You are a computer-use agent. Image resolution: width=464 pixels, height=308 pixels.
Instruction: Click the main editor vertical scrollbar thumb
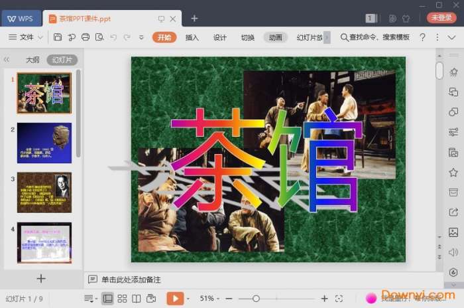coord(439,70)
